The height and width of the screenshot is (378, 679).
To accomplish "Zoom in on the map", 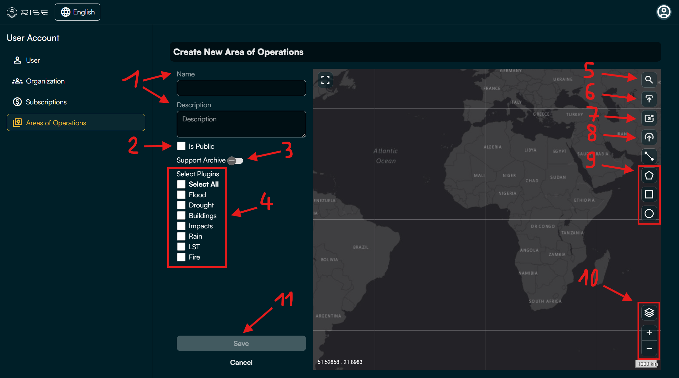I will 649,333.
